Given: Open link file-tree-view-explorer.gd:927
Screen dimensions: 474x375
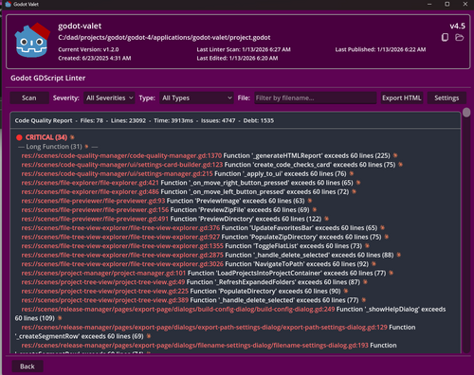Looking at the screenshot, I should coord(120,237).
